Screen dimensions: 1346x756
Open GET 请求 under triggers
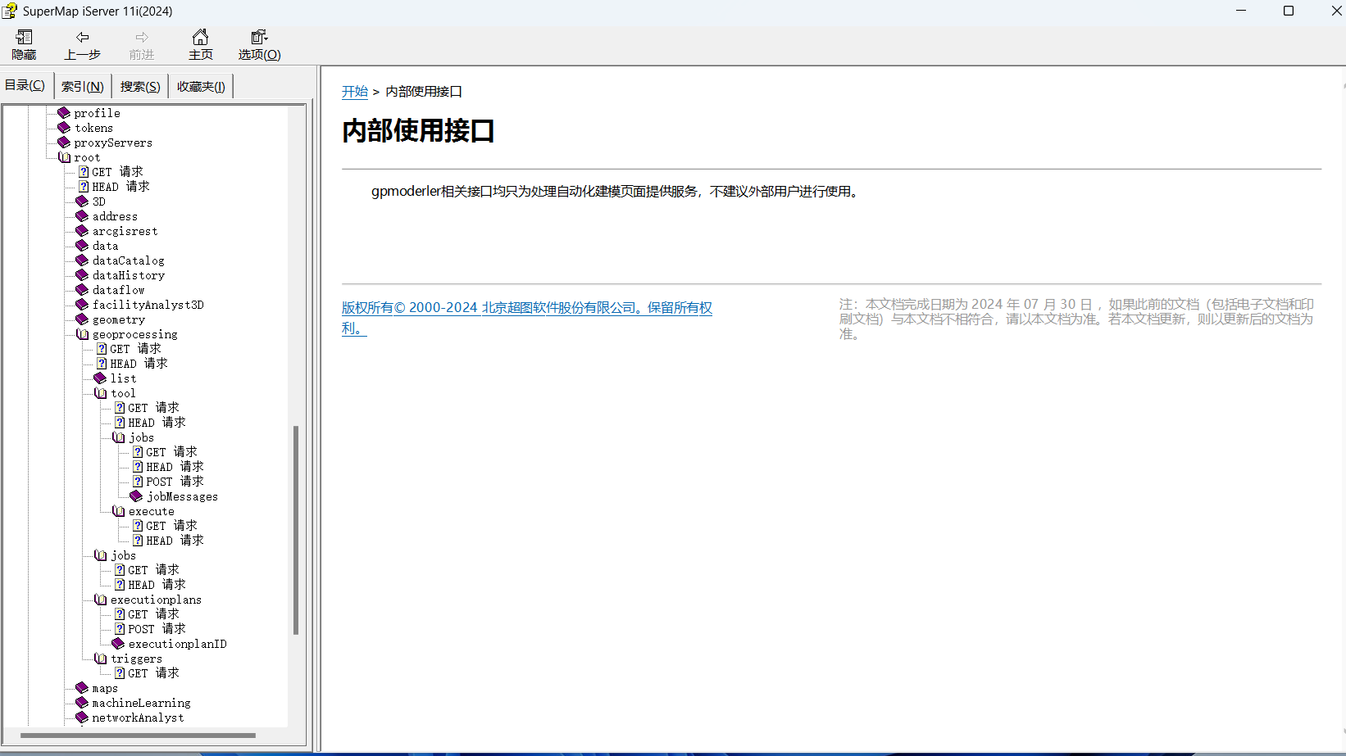coord(153,673)
